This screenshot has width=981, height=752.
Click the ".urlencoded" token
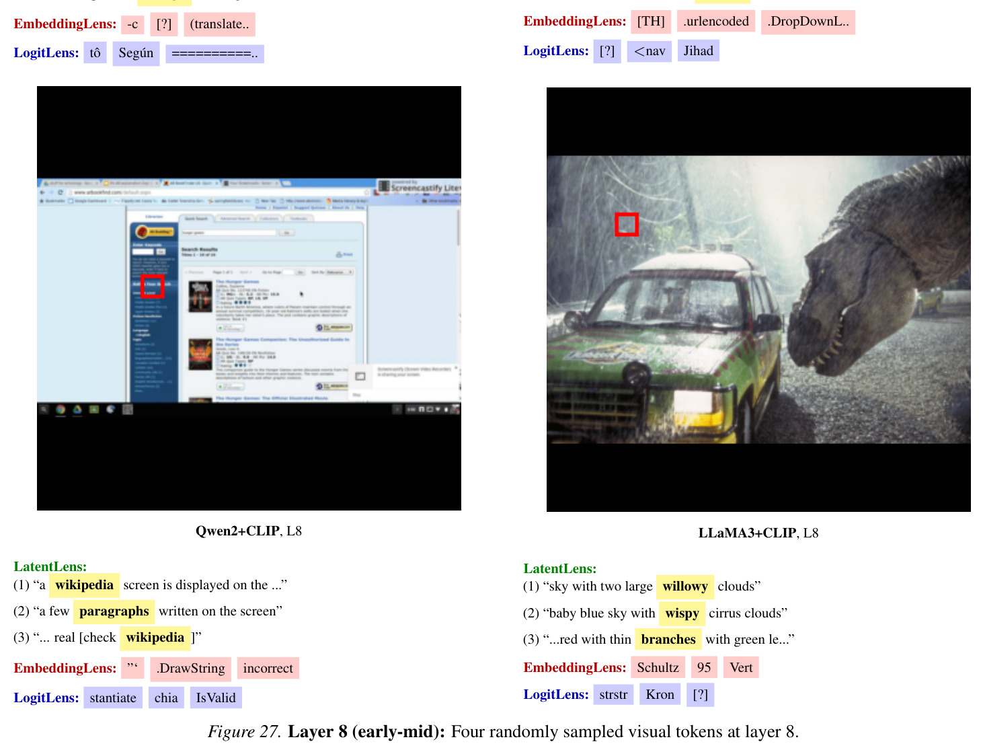[x=716, y=22]
